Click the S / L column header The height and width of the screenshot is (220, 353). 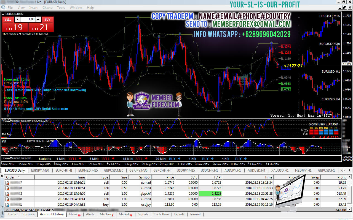pos(187,177)
